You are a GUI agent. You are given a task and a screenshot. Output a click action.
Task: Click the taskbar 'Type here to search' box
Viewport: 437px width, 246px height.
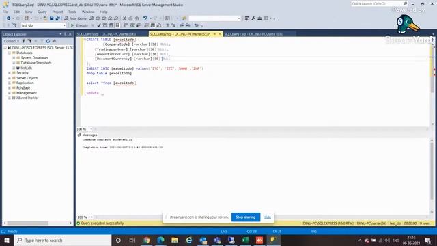(x=62, y=240)
